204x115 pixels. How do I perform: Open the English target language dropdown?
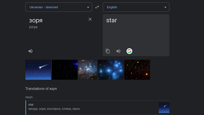coord(136,7)
